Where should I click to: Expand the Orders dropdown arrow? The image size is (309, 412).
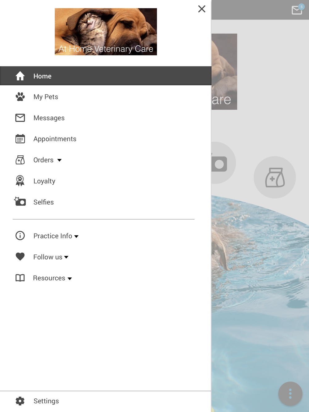point(59,160)
